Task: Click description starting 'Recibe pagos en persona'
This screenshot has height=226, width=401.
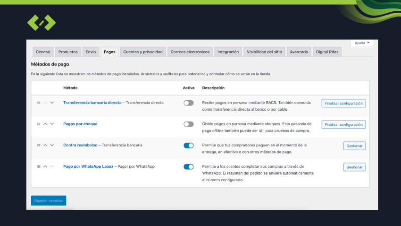Action: 256,106
